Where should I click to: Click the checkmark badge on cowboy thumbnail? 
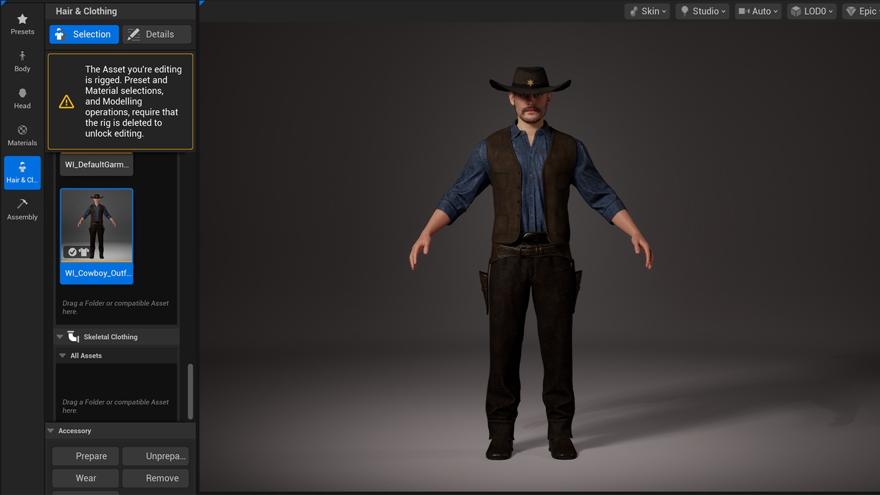click(x=72, y=252)
